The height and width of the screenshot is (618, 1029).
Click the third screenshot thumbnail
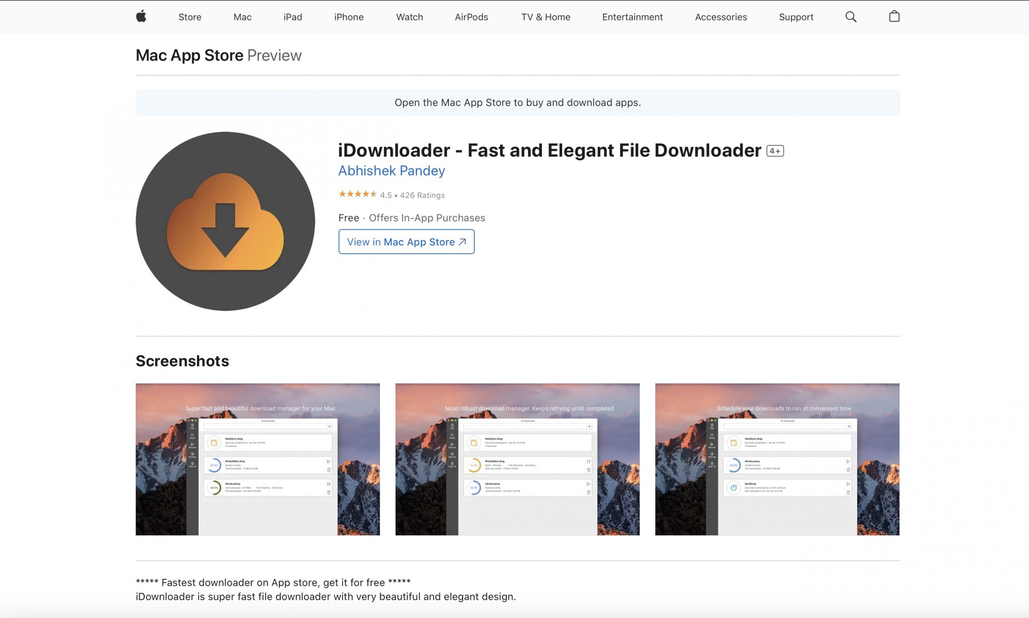point(778,459)
